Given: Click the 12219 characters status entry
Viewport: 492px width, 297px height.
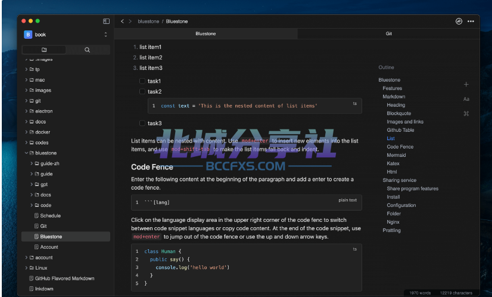Looking at the screenshot, I should (x=456, y=293).
